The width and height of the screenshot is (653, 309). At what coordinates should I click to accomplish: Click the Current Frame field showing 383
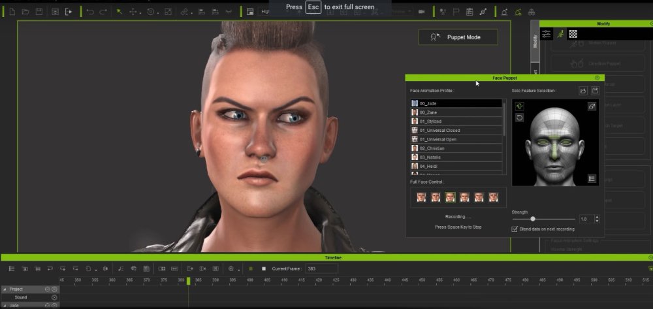tap(321, 268)
